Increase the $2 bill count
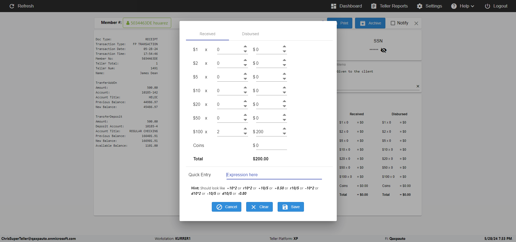Viewport: 516px width, 242px height. click(245, 60)
